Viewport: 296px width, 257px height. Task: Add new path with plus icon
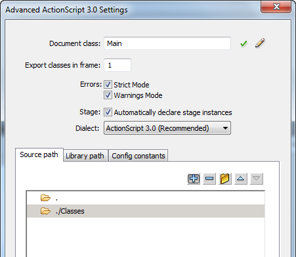(x=194, y=179)
